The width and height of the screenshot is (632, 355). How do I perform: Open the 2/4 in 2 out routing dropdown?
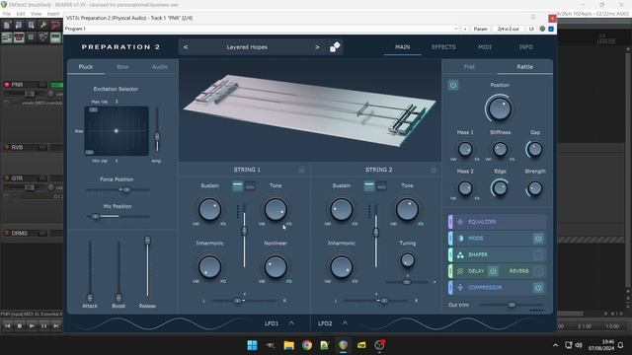[508, 29]
